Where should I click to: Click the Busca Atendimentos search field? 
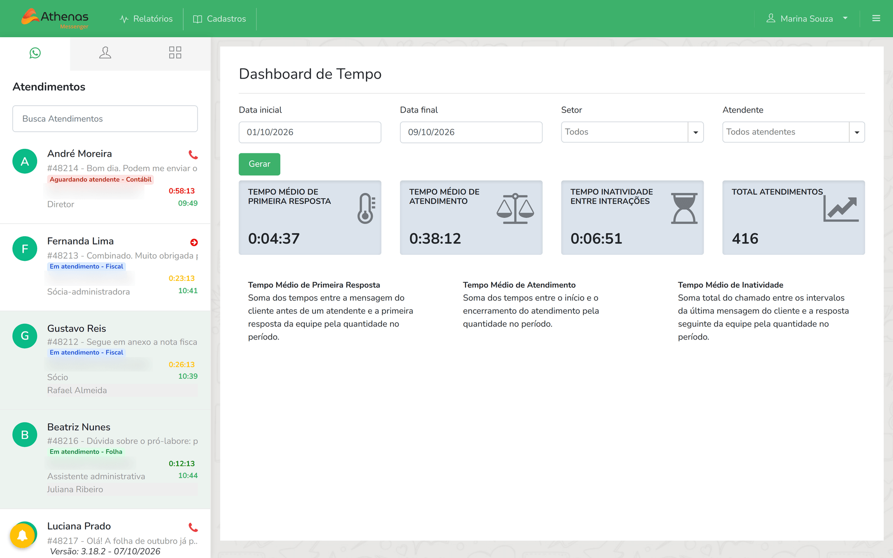(x=105, y=119)
